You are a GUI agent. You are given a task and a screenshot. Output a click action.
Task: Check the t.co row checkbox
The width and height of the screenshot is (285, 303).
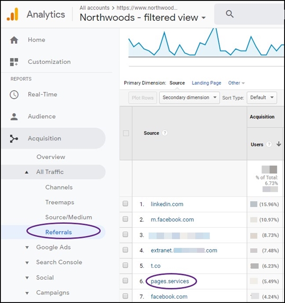tap(125, 265)
